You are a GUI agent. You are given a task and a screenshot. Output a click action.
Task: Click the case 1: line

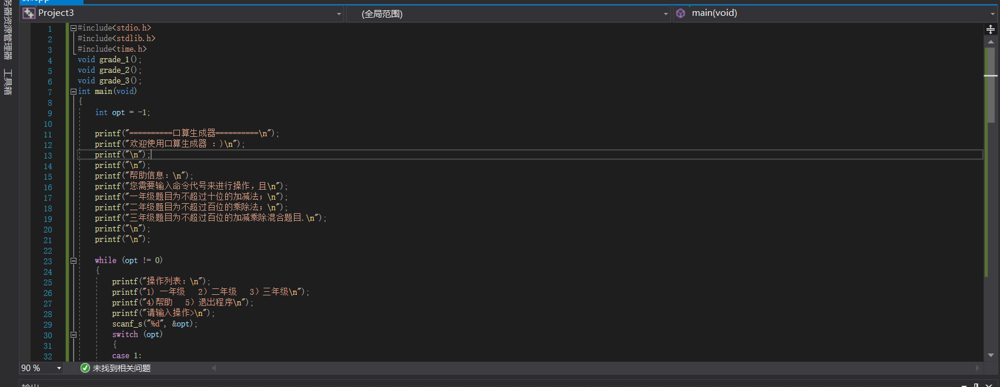click(127, 355)
